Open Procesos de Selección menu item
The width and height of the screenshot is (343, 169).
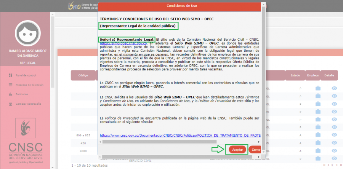(30, 85)
